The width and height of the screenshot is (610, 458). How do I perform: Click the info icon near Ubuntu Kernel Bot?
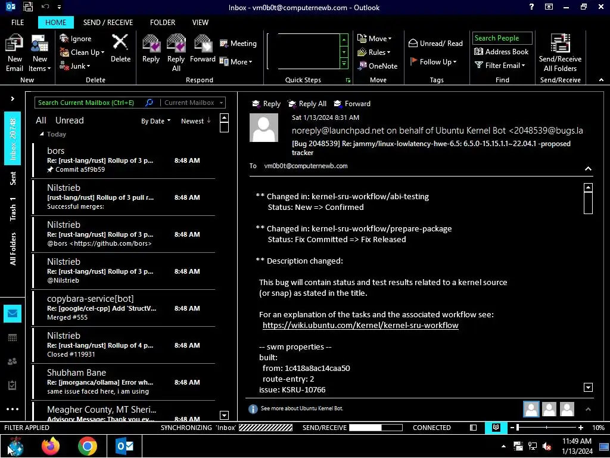coord(253,409)
